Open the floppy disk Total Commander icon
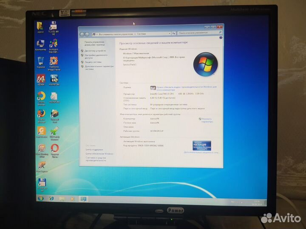 (42, 185)
